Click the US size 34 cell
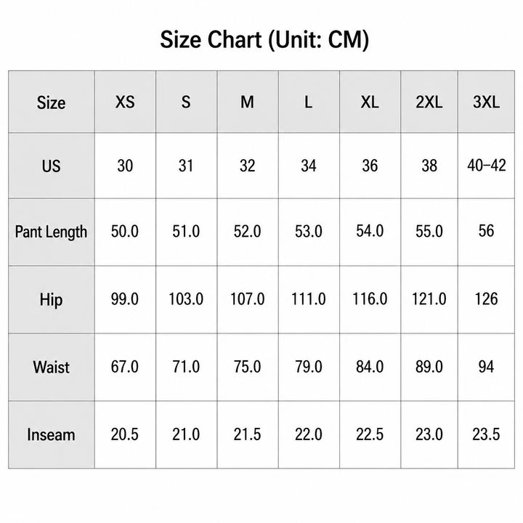 309,166
